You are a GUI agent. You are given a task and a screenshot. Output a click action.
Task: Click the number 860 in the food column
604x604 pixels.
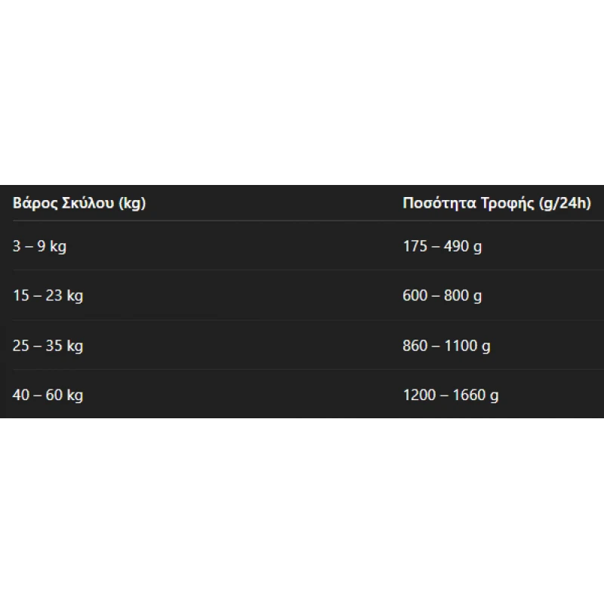pos(415,346)
